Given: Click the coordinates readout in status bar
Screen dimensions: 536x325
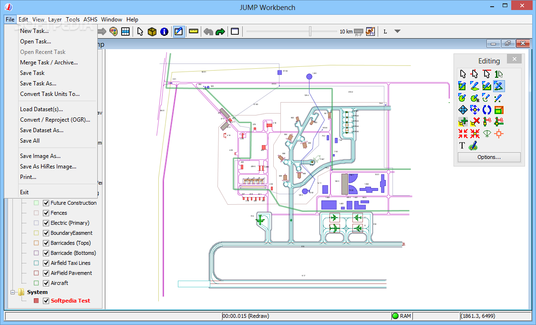Looking at the screenshot, I should [x=478, y=316].
